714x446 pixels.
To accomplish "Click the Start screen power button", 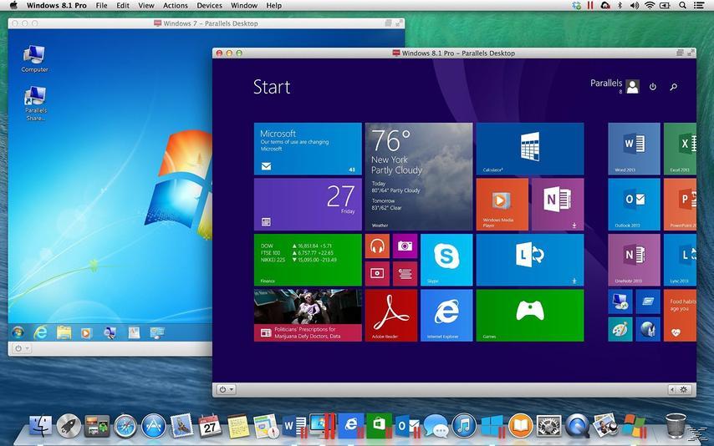I will [x=653, y=87].
